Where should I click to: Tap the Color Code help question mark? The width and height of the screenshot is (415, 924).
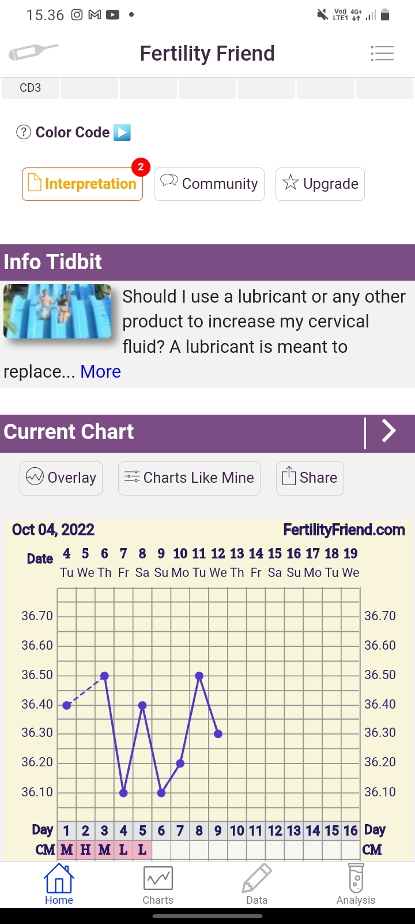[x=24, y=132]
